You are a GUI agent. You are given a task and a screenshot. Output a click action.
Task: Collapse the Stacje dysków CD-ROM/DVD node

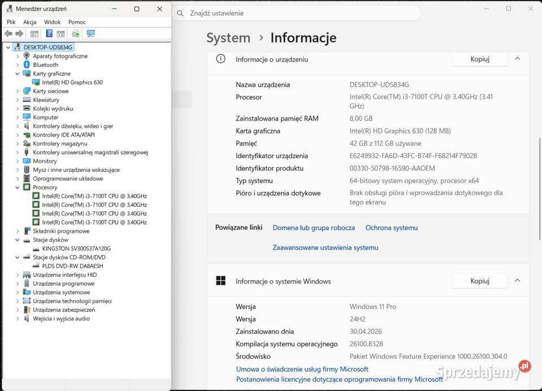pos(18,258)
